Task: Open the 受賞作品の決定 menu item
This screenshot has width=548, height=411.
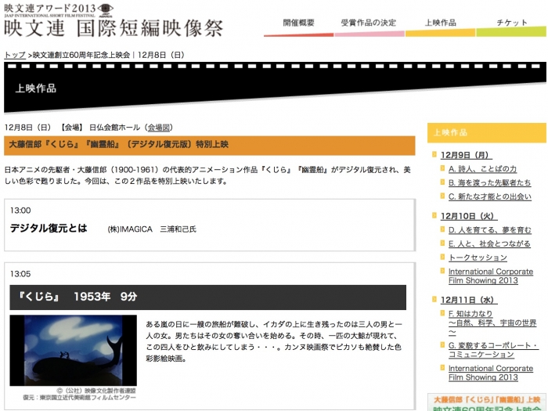Action: (369, 23)
